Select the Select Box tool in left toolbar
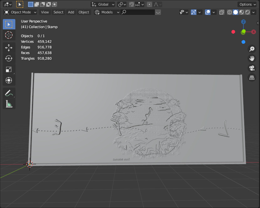 click(9, 24)
